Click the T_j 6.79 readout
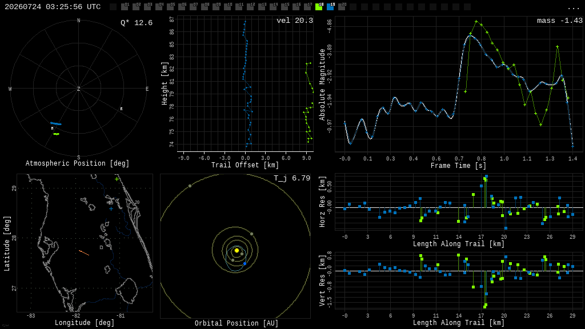585x329 pixels. pyautogui.click(x=292, y=178)
